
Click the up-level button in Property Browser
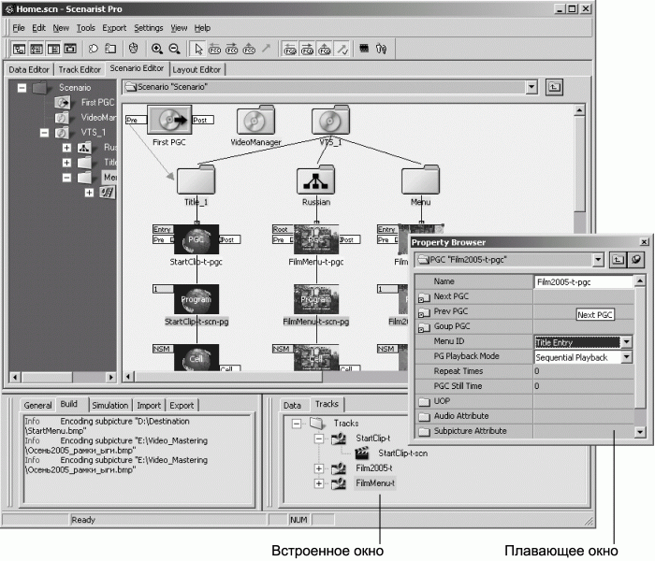tap(618, 259)
